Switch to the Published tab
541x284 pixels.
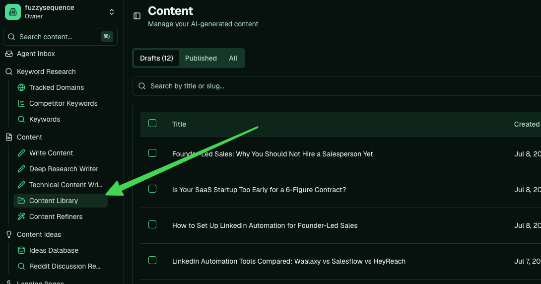click(201, 58)
